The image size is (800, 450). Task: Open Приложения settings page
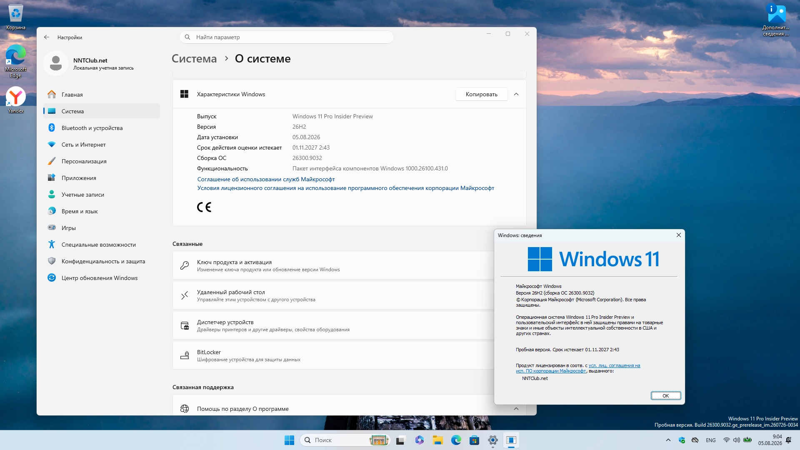tap(102, 178)
